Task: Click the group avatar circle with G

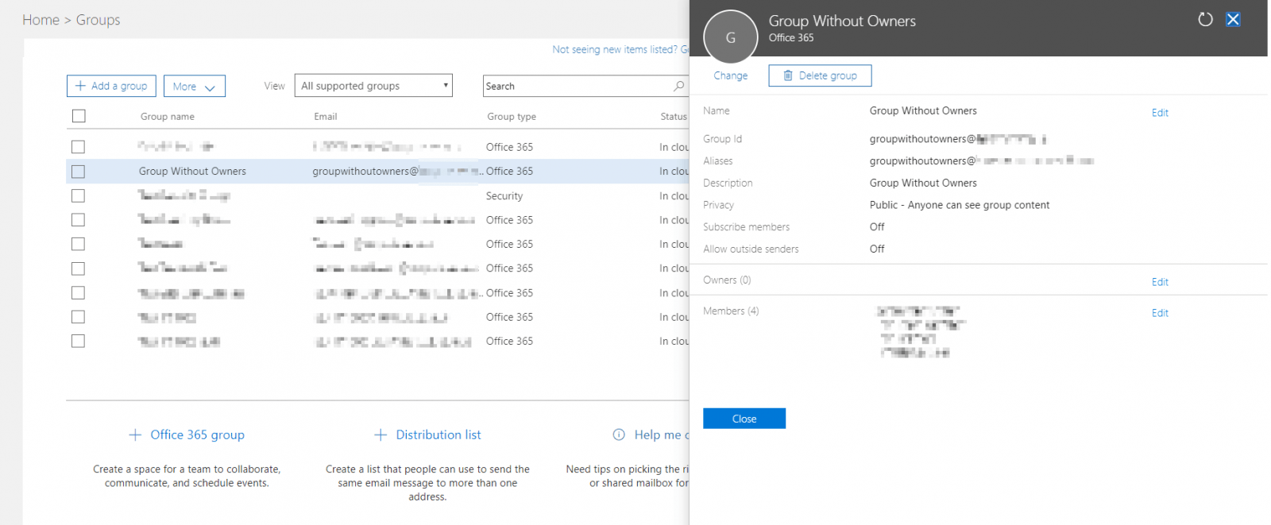Action: tap(730, 37)
